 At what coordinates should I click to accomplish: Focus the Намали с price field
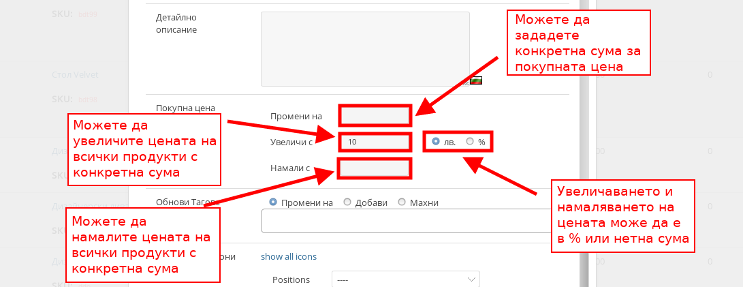374,168
